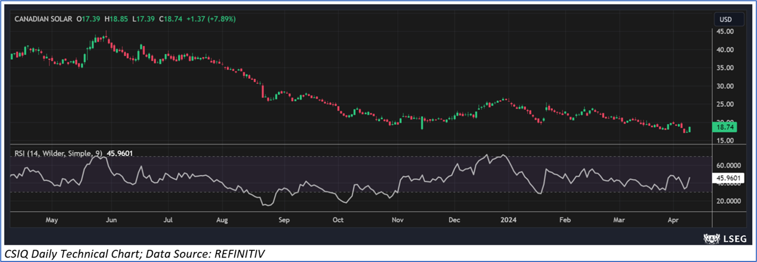The height and width of the screenshot is (262, 757).
Task: Select the 2024 marker on time axis
Action: click(508, 220)
